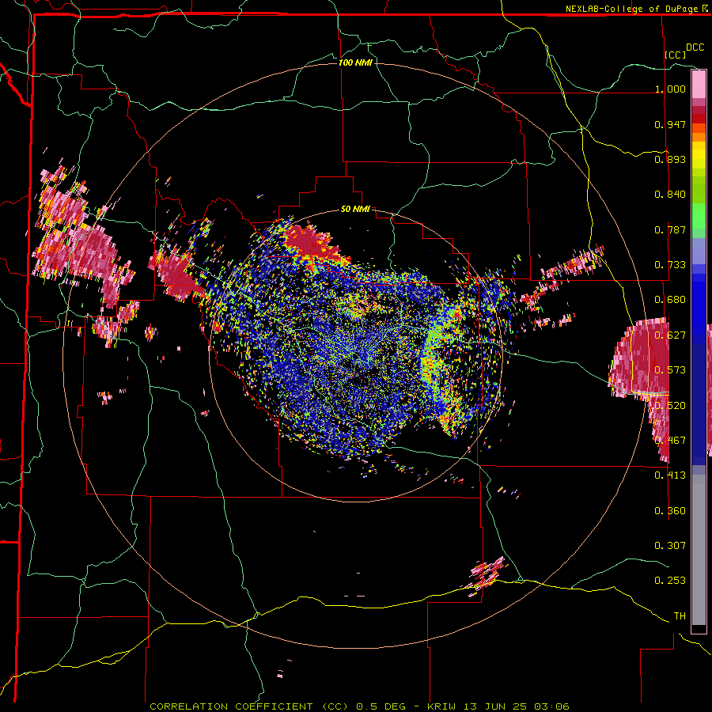Select the 0.840 legend value

[670, 195]
